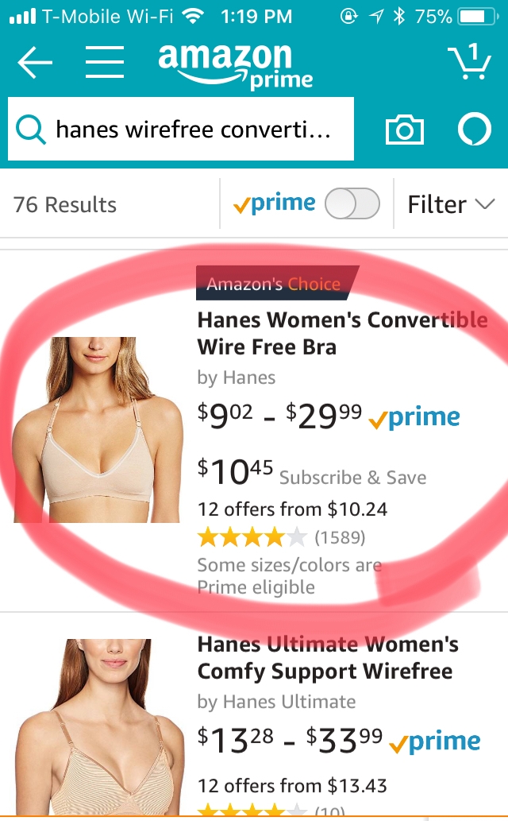Tap the back arrow icon
The height and width of the screenshot is (821, 508).
tap(35, 62)
